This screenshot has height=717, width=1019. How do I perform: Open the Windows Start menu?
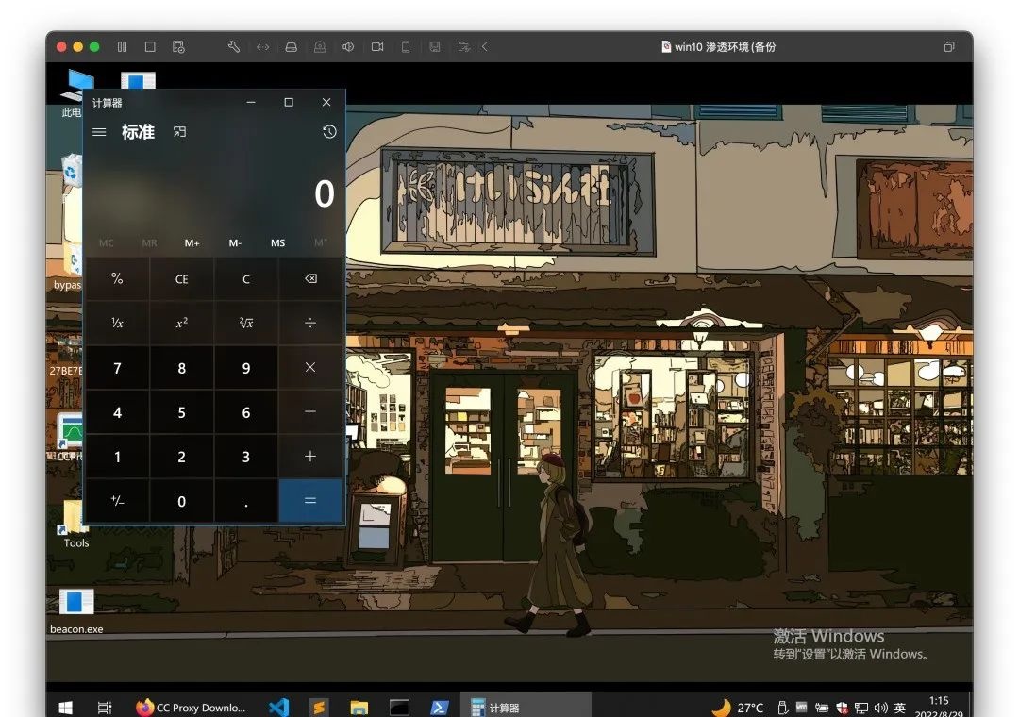66,707
